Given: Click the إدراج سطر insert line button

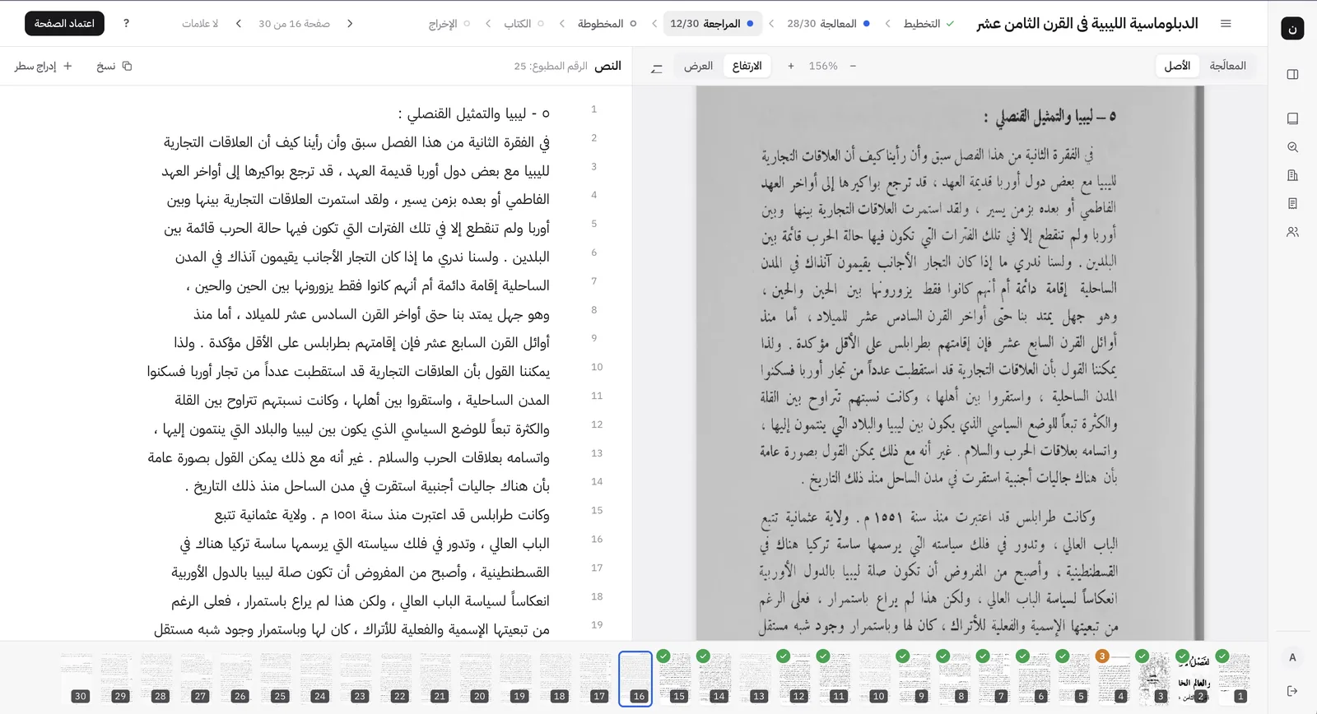Looking at the screenshot, I should click(x=43, y=66).
